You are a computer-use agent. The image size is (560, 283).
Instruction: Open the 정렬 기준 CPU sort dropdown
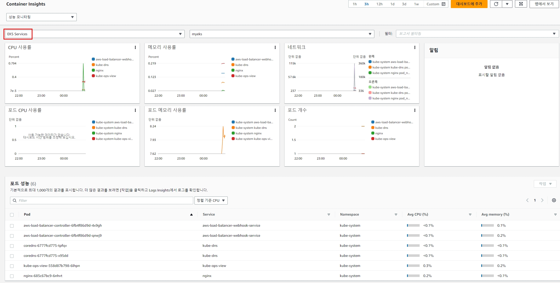point(211,200)
